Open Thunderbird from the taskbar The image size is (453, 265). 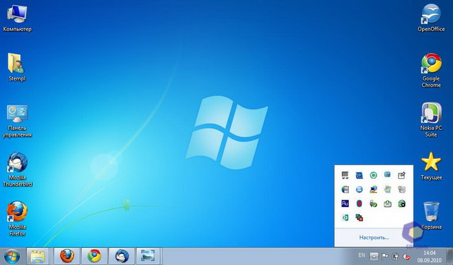(122, 255)
